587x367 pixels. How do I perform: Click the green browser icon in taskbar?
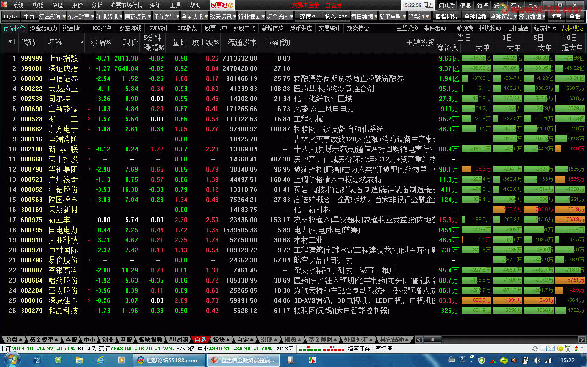click(x=59, y=360)
